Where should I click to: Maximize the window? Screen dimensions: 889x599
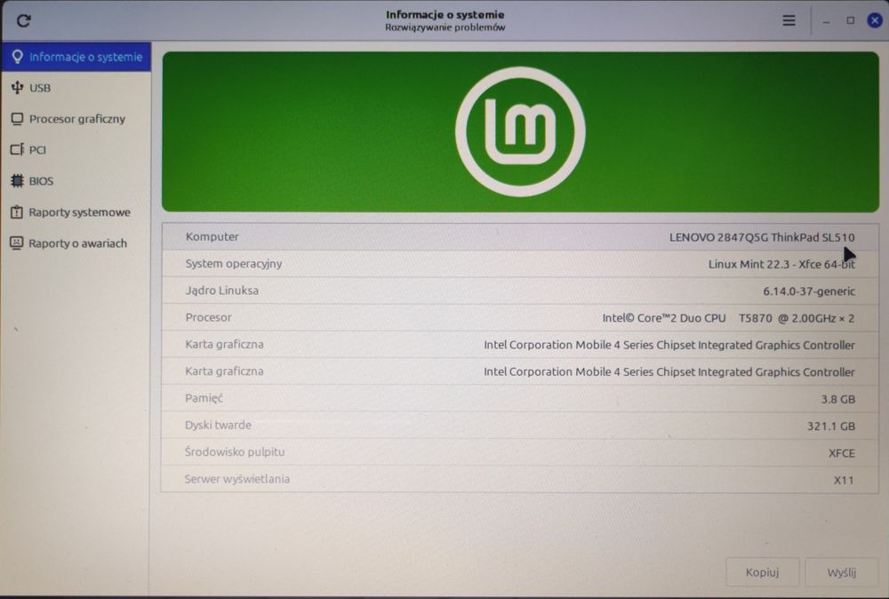click(x=850, y=20)
